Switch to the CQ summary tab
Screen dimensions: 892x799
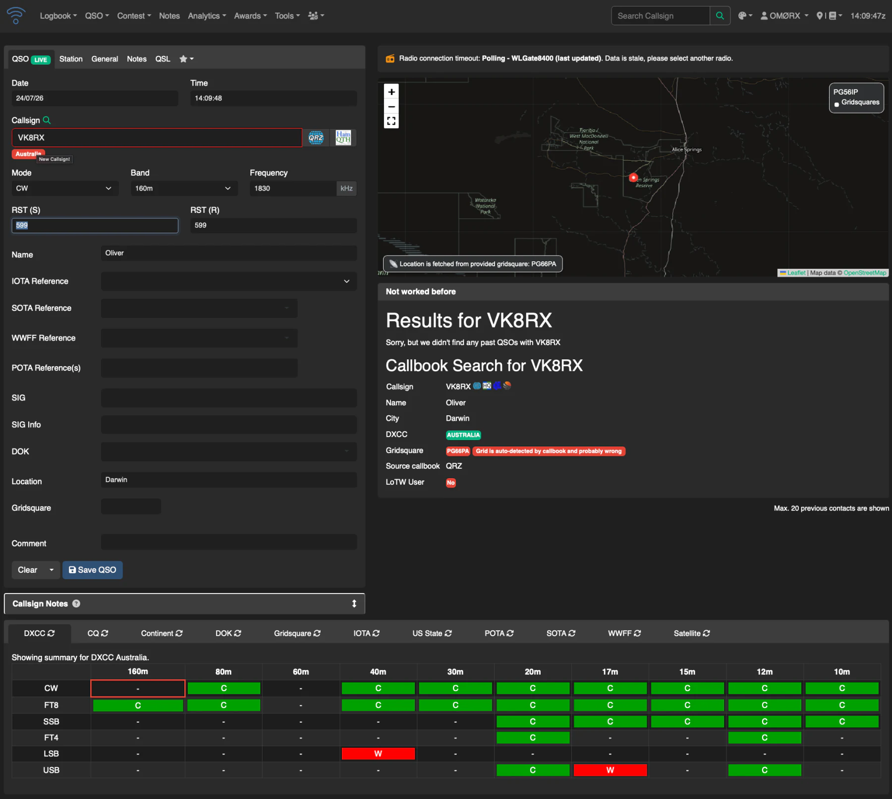(98, 633)
